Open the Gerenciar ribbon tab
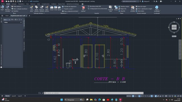Image resolution: width=182 pixels, height=102 pixels. pyautogui.click(x=33, y=4)
